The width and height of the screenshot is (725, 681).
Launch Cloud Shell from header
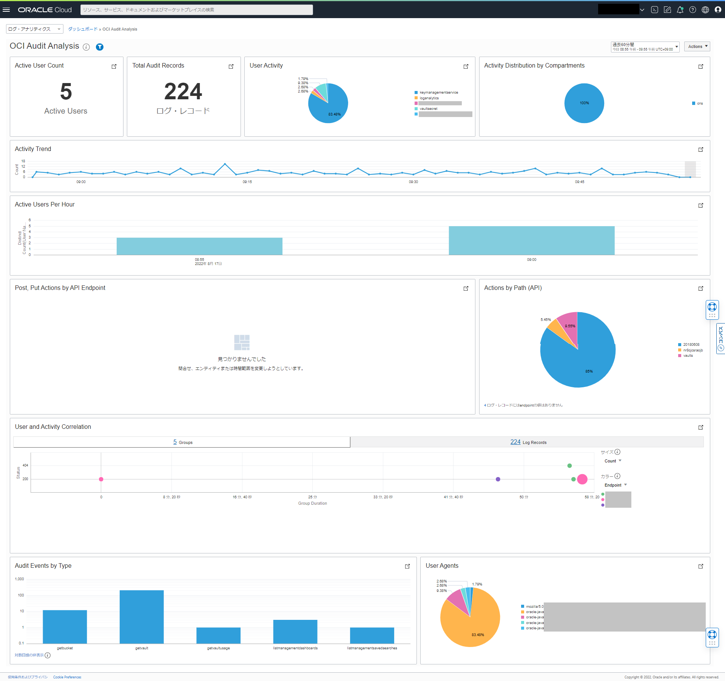[655, 10]
